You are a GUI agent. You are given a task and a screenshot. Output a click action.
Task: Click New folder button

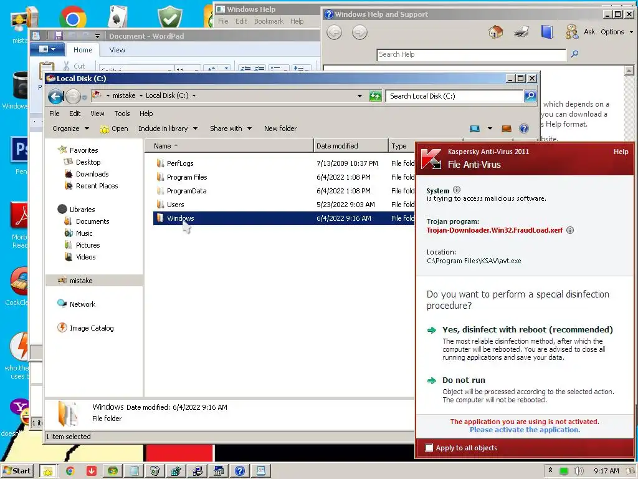click(x=280, y=128)
